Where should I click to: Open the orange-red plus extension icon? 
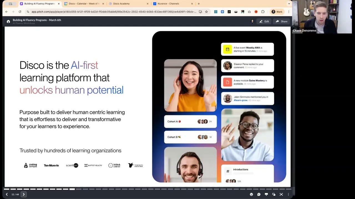point(256,12)
